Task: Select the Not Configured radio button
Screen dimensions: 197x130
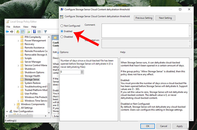Action: tap(62, 26)
